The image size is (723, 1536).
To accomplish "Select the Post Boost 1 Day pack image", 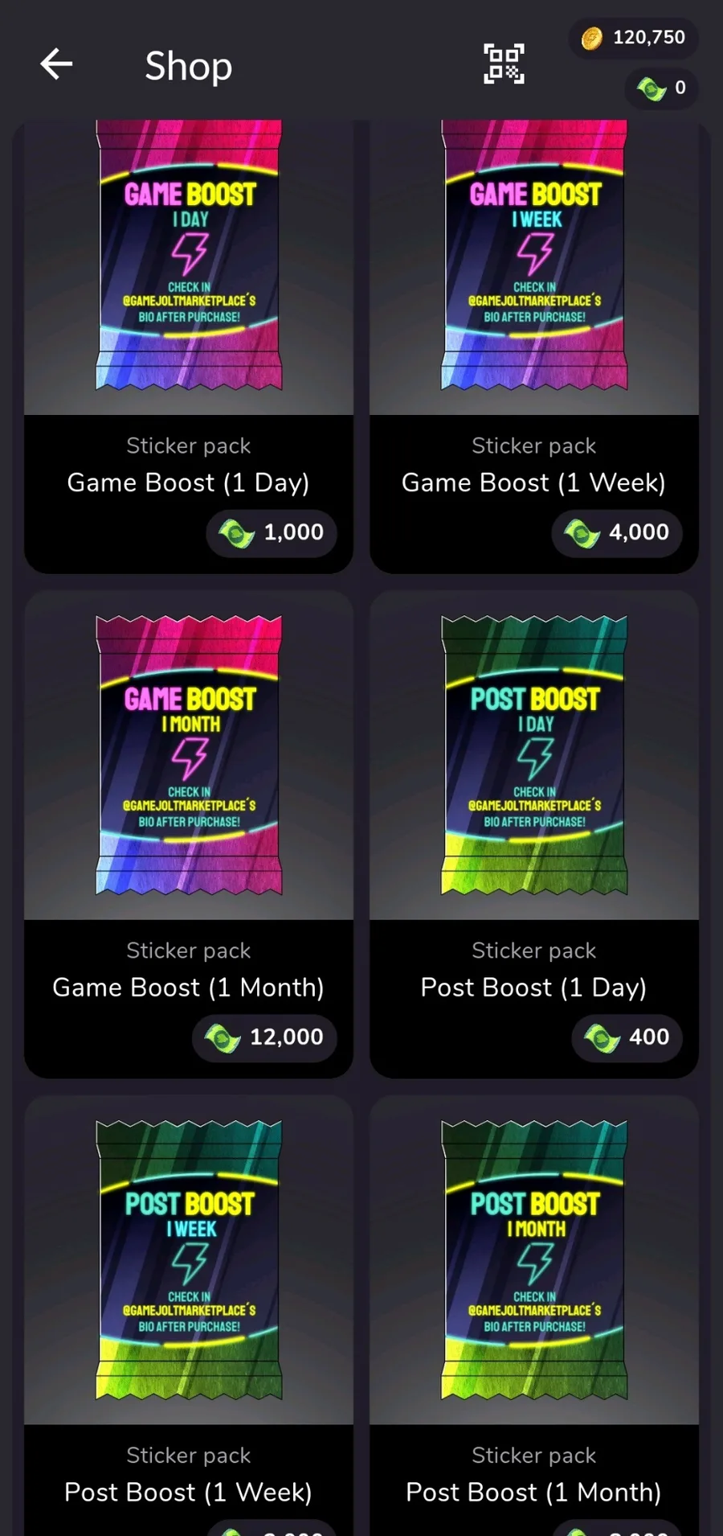I will 534,755.
